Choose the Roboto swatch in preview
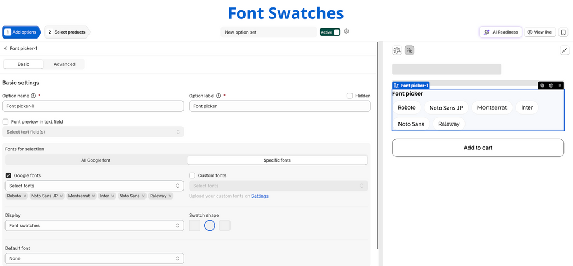The image size is (573, 266). click(407, 108)
